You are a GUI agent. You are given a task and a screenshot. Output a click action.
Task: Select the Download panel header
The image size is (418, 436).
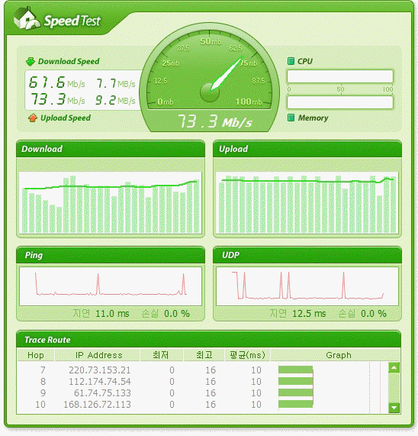111,149
